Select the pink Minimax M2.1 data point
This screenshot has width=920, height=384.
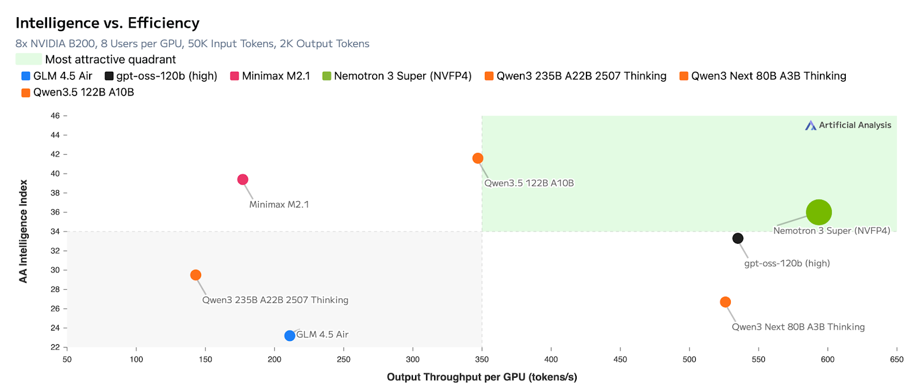point(243,179)
